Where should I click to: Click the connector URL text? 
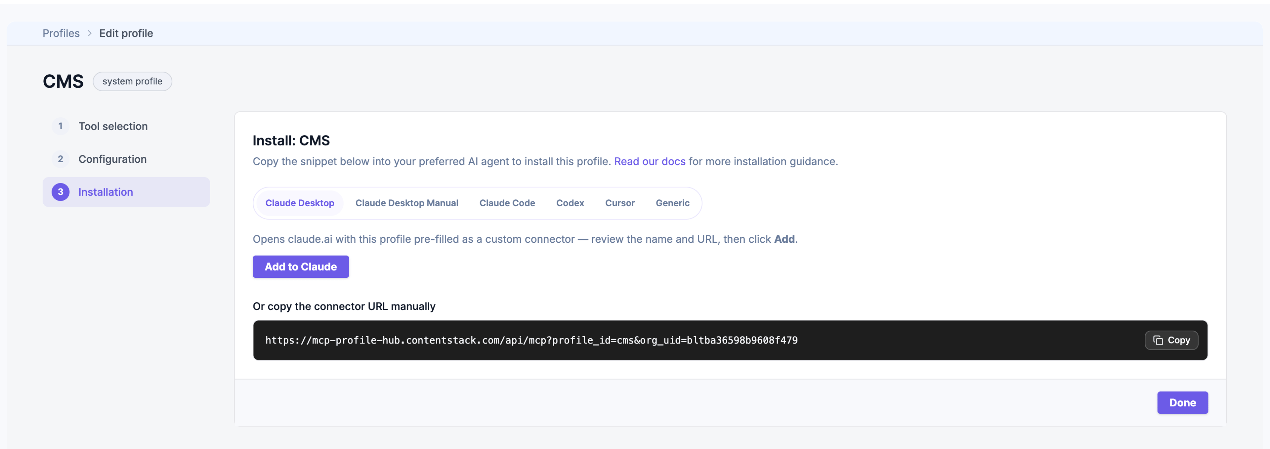click(x=531, y=340)
